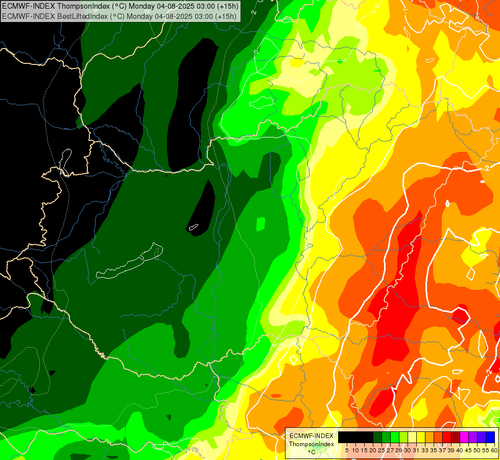The image size is (500, 460).
Task: Click the blue 55–60 legend swatch
Action: (490, 437)
